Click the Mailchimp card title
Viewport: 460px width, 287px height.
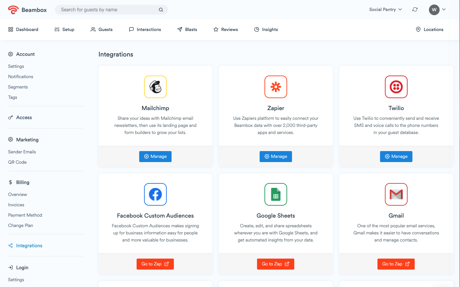tap(155, 108)
